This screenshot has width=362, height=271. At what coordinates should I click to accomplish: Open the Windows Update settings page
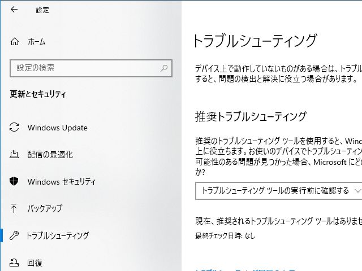coord(57,128)
